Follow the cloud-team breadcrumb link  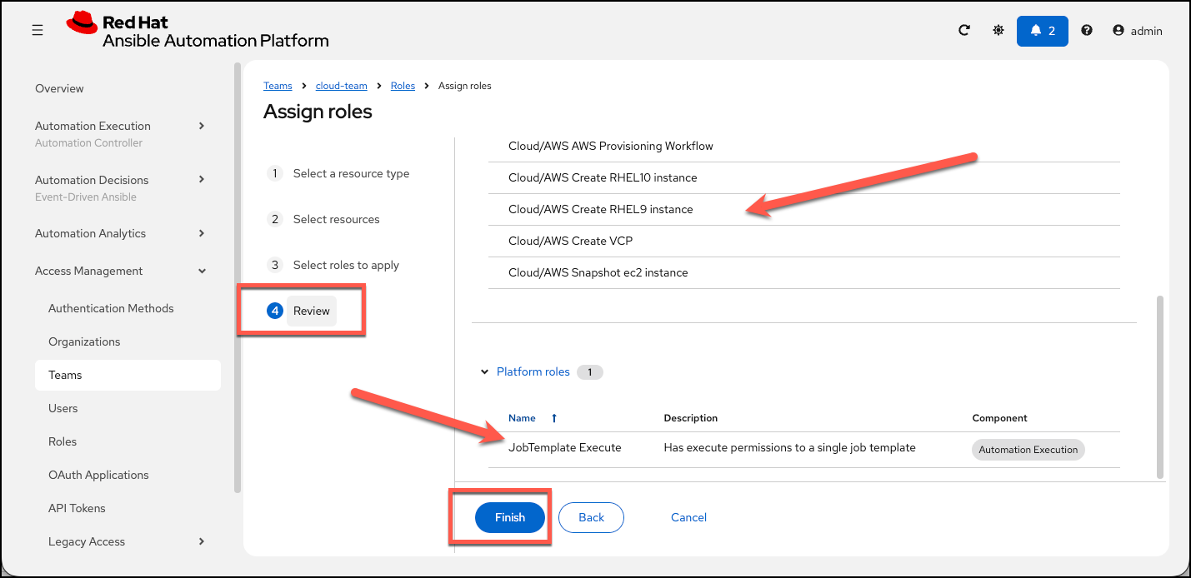point(341,86)
